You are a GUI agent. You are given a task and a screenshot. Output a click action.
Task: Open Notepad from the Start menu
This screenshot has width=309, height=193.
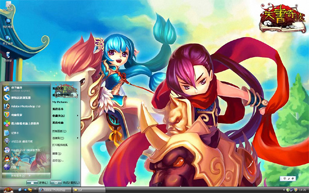[11, 133]
